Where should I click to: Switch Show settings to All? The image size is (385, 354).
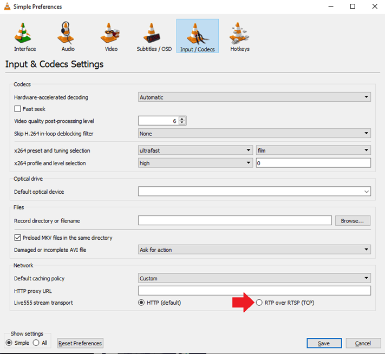36,343
